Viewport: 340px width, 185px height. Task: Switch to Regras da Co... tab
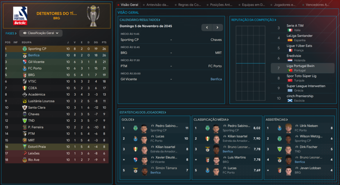point(190,5)
